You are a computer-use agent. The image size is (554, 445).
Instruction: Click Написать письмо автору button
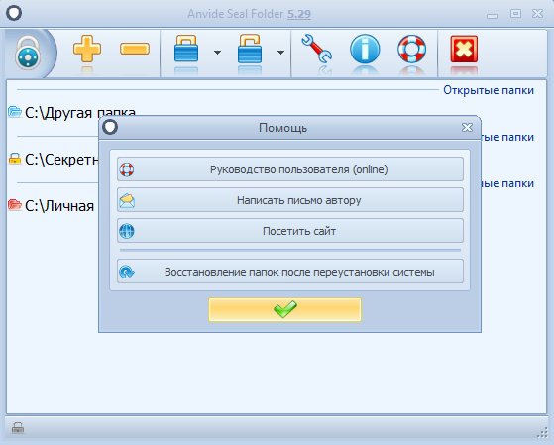coord(290,200)
